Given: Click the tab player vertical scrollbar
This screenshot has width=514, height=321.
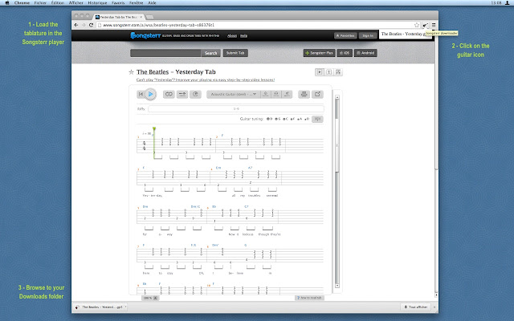Looking at the screenshot, I should tap(337, 191).
